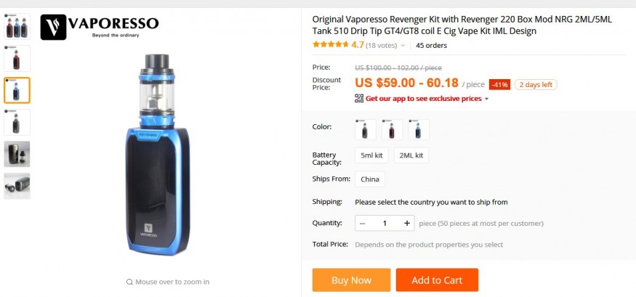Screen dimensions: 636x297
Task: Click the five-star rating icons
Action: (x=330, y=45)
